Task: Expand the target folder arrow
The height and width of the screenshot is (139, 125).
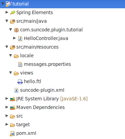Action: 7,124
